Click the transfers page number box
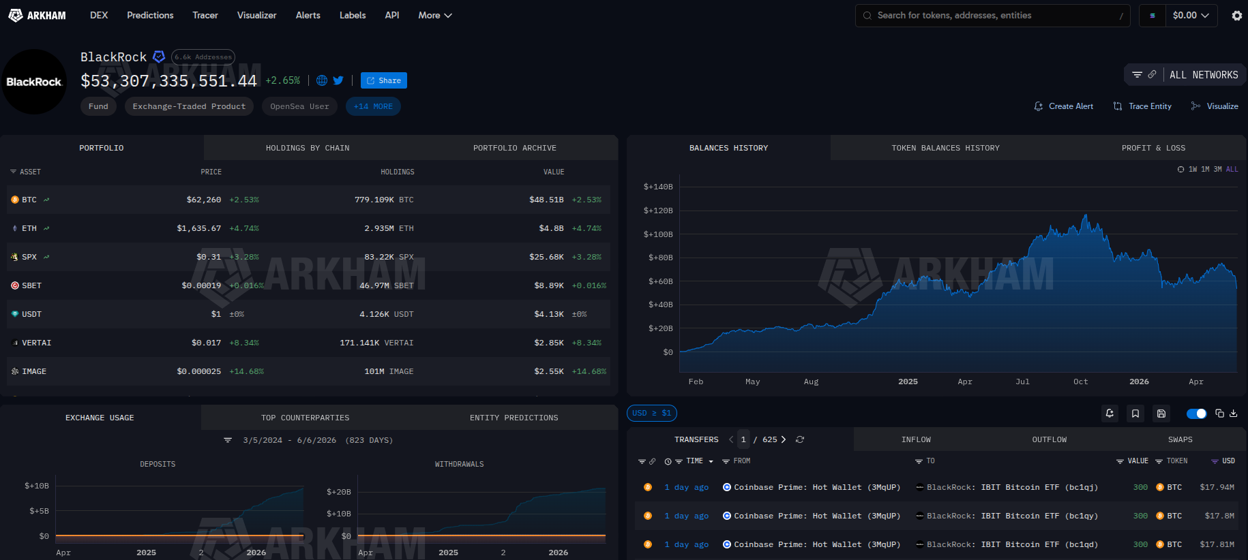Screen dimensions: 1248x560 pos(743,439)
